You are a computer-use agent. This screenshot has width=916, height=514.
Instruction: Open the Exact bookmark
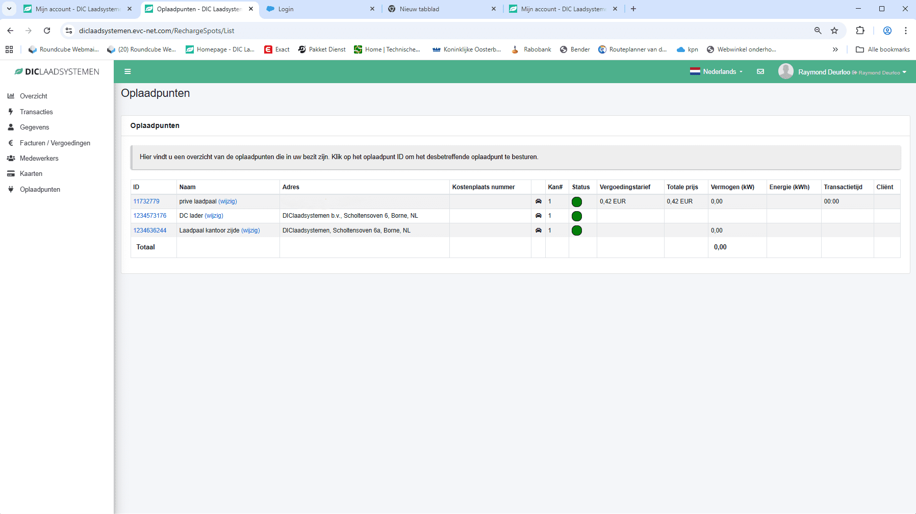(277, 49)
